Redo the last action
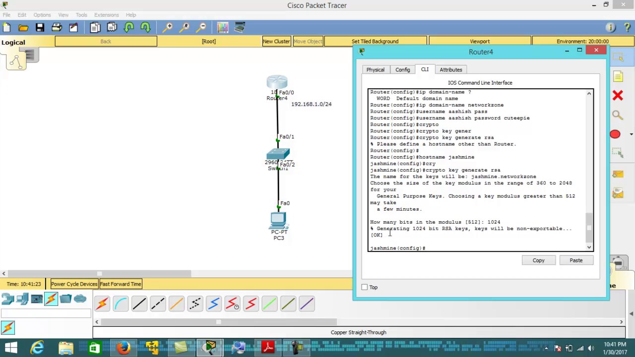Screen dimensions: 635x357 coord(145,27)
